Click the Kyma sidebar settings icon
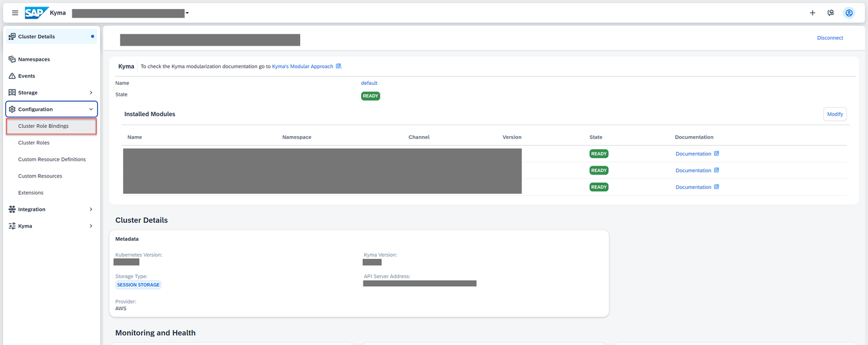Viewport: 868px width, 345px height. pos(12,226)
